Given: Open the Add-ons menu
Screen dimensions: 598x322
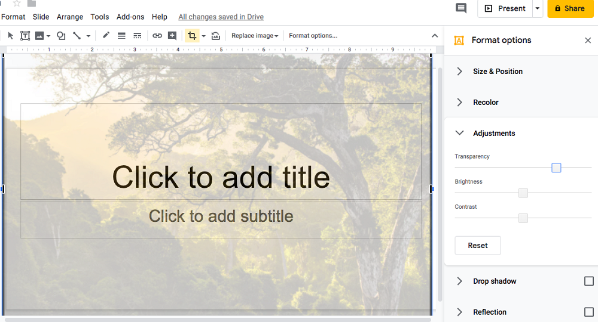Looking at the screenshot, I should point(130,17).
